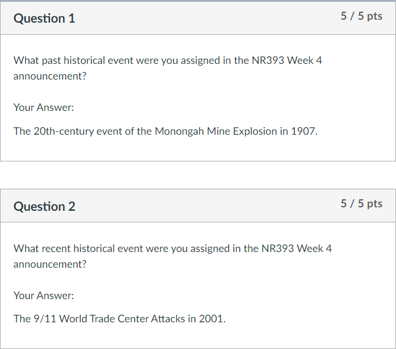Click the year "2001" in the answer

(x=211, y=319)
